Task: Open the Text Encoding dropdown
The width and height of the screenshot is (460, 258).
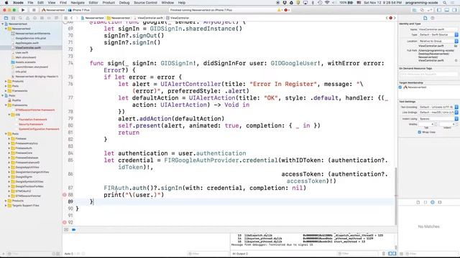Action: 438,107
